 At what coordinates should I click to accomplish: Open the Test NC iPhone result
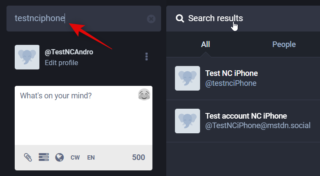(x=231, y=73)
